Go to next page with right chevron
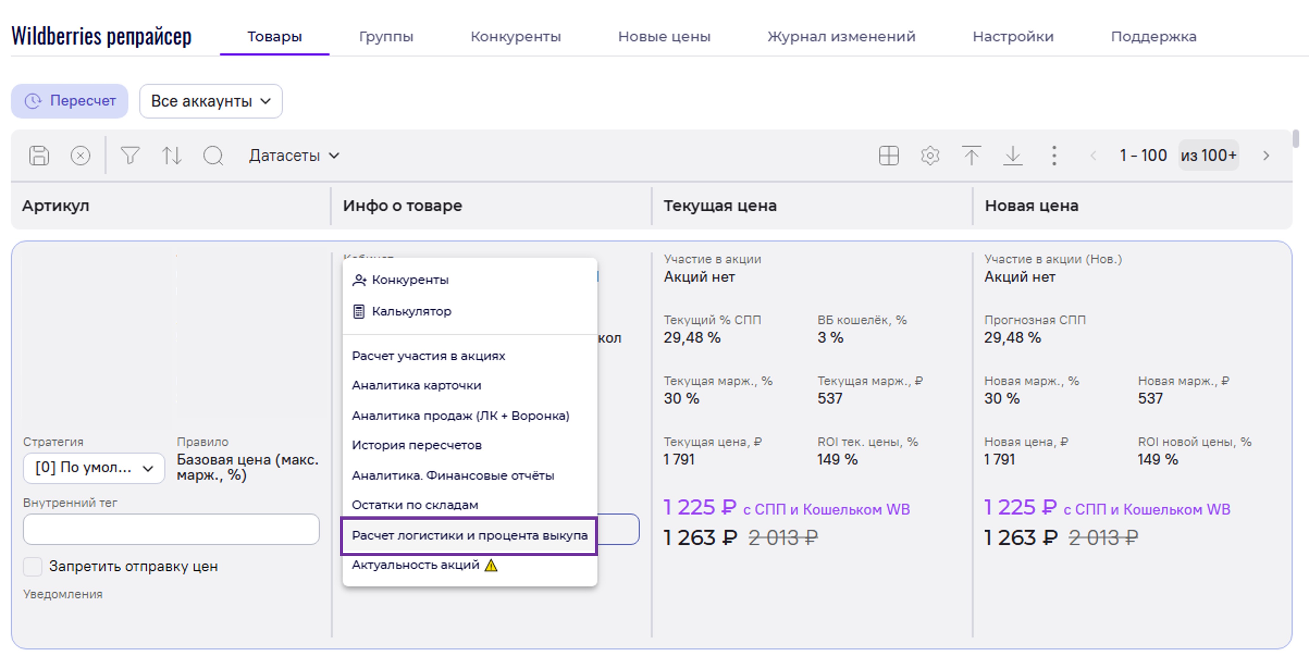Viewport: 1309px width, 656px height. click(x=1266, y=155)
